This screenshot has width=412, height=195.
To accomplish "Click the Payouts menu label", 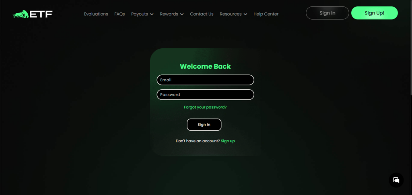I will click(x=140, y=14).
